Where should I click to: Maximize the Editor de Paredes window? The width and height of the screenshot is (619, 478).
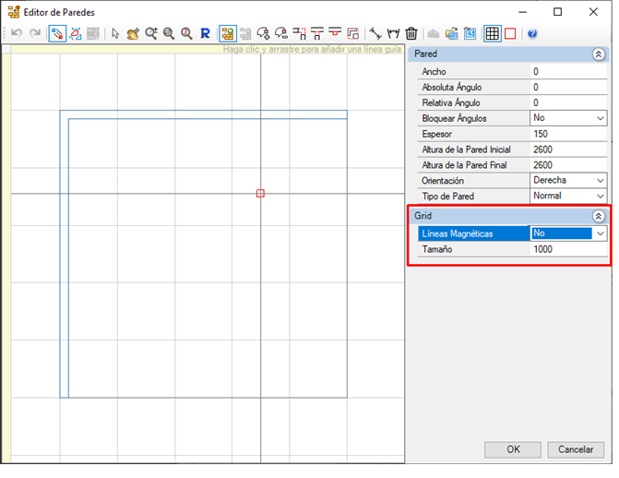tap(557, 12)
